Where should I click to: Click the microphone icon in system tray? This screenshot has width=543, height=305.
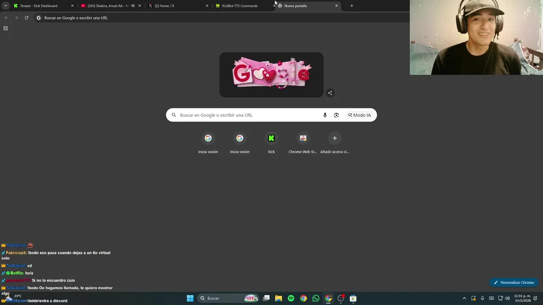(482, 298)
